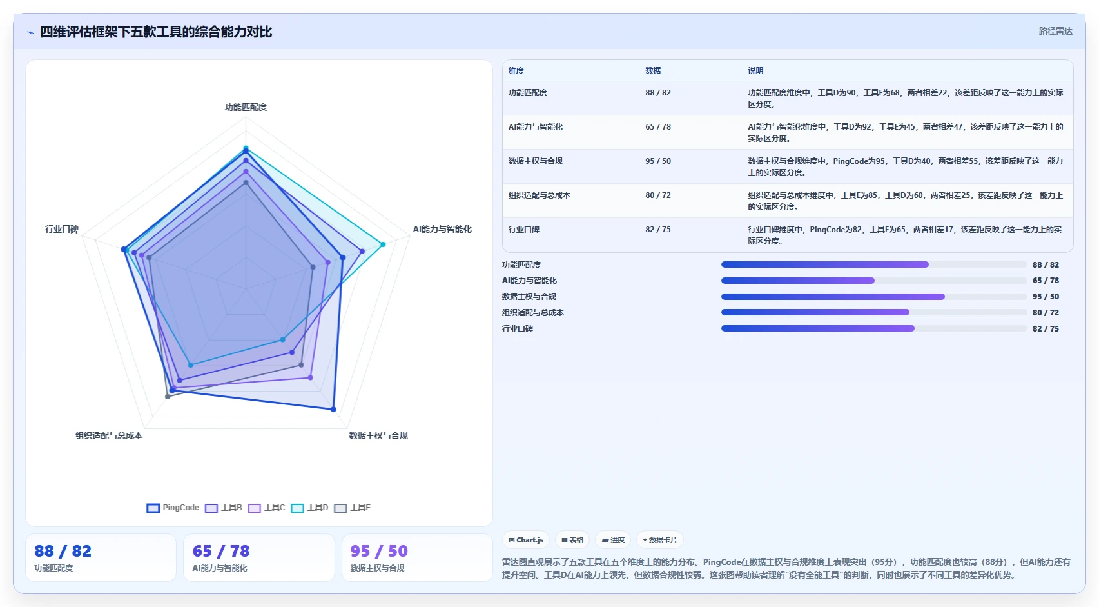Toggle the 工具B legend swatch
The height and width of the screenshot is (607, 1099).
(x=211, y=508)
